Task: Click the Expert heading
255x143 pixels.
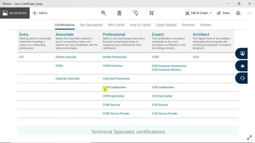Action: click(158, 35)
